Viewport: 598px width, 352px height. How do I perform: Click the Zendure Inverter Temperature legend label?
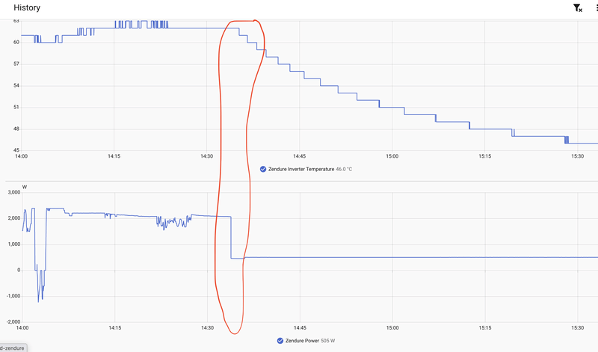point(301,169)
